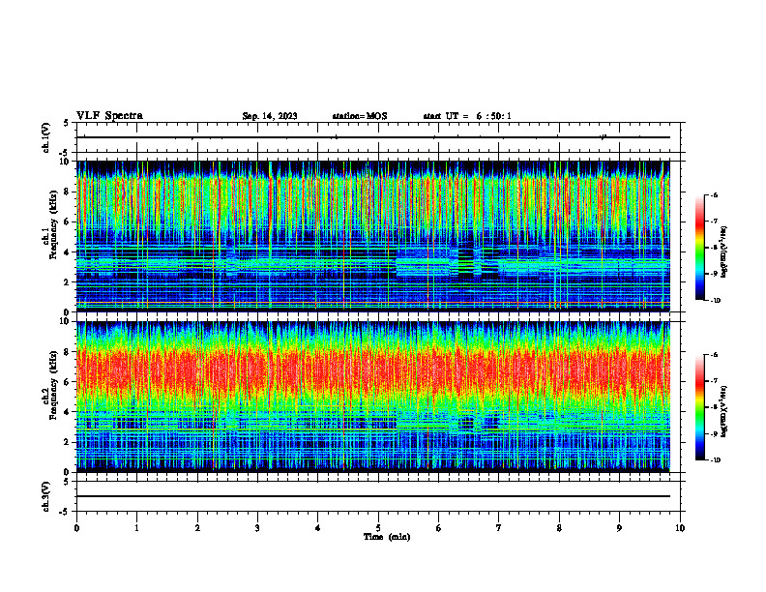Image resolution: width=766 pixels, height=592 pixels.
Task: Click the ch.1 voltage waveform strip
Action: coord(378,137)
